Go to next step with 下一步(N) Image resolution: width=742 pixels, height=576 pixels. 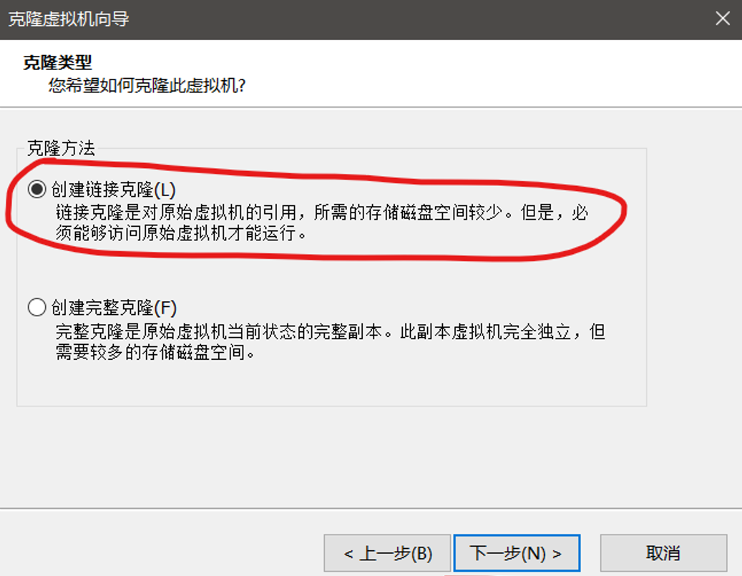[x=517, y=553]
